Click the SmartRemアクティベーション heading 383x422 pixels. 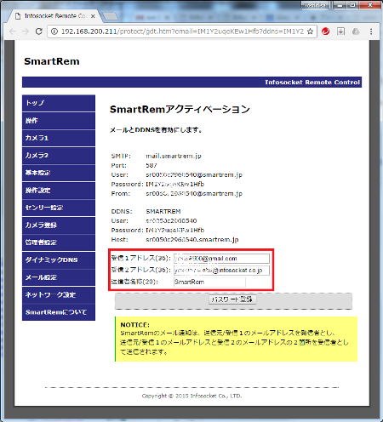(180, 109)
